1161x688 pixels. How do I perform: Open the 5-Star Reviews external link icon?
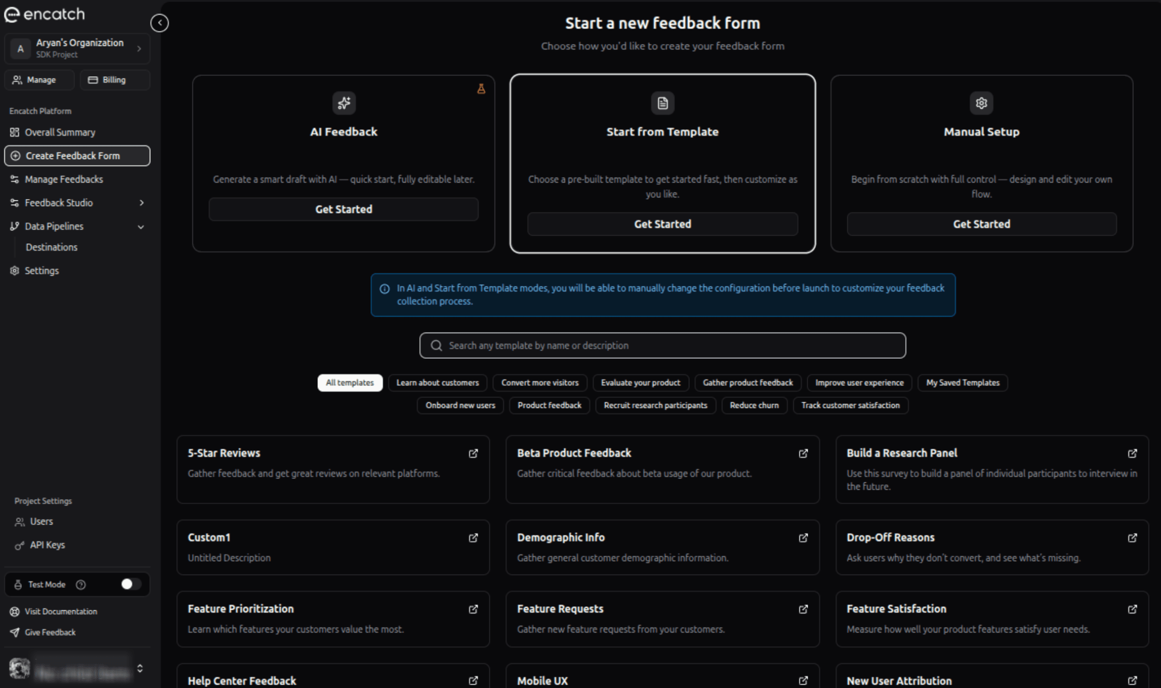pyautogui.click(x=473, y=454)
